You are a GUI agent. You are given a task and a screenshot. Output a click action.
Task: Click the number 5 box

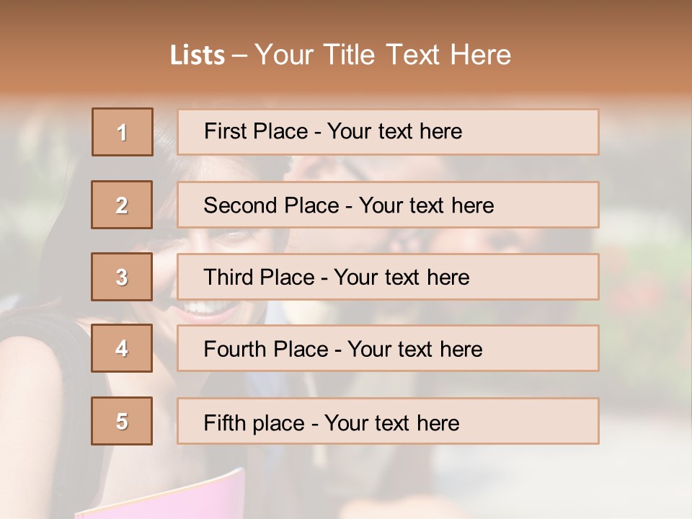[x=122, y=421]
